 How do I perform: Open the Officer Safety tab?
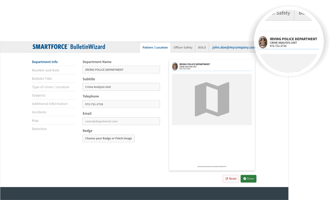[183, 47]
